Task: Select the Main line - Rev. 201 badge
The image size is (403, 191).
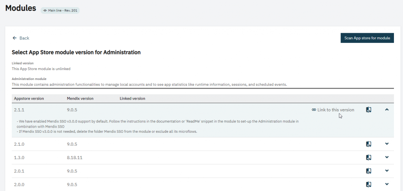Action: [x=60, y=10]
